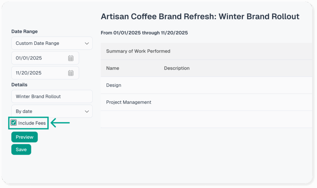Click the From 01/01/2025 through 11/20/2025 text
This screenshot has width=317, height=188.
click(144, 33)
